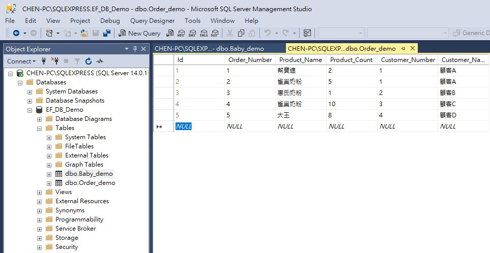Open a new DMX query

pos(192,33)
